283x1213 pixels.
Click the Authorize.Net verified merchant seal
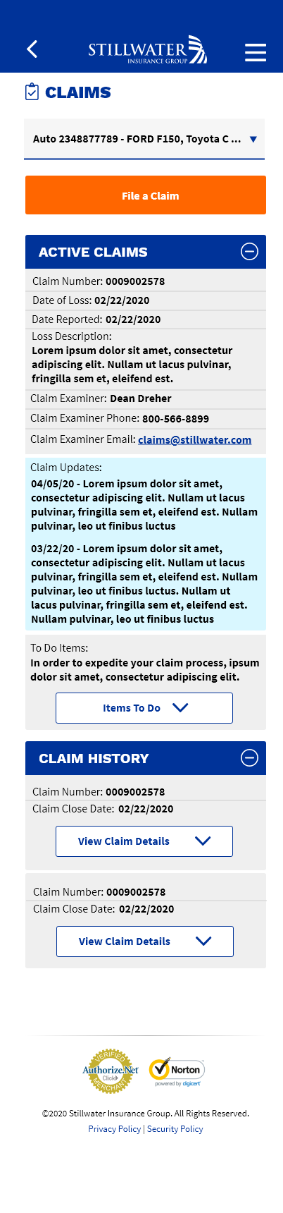point(111,1071)
